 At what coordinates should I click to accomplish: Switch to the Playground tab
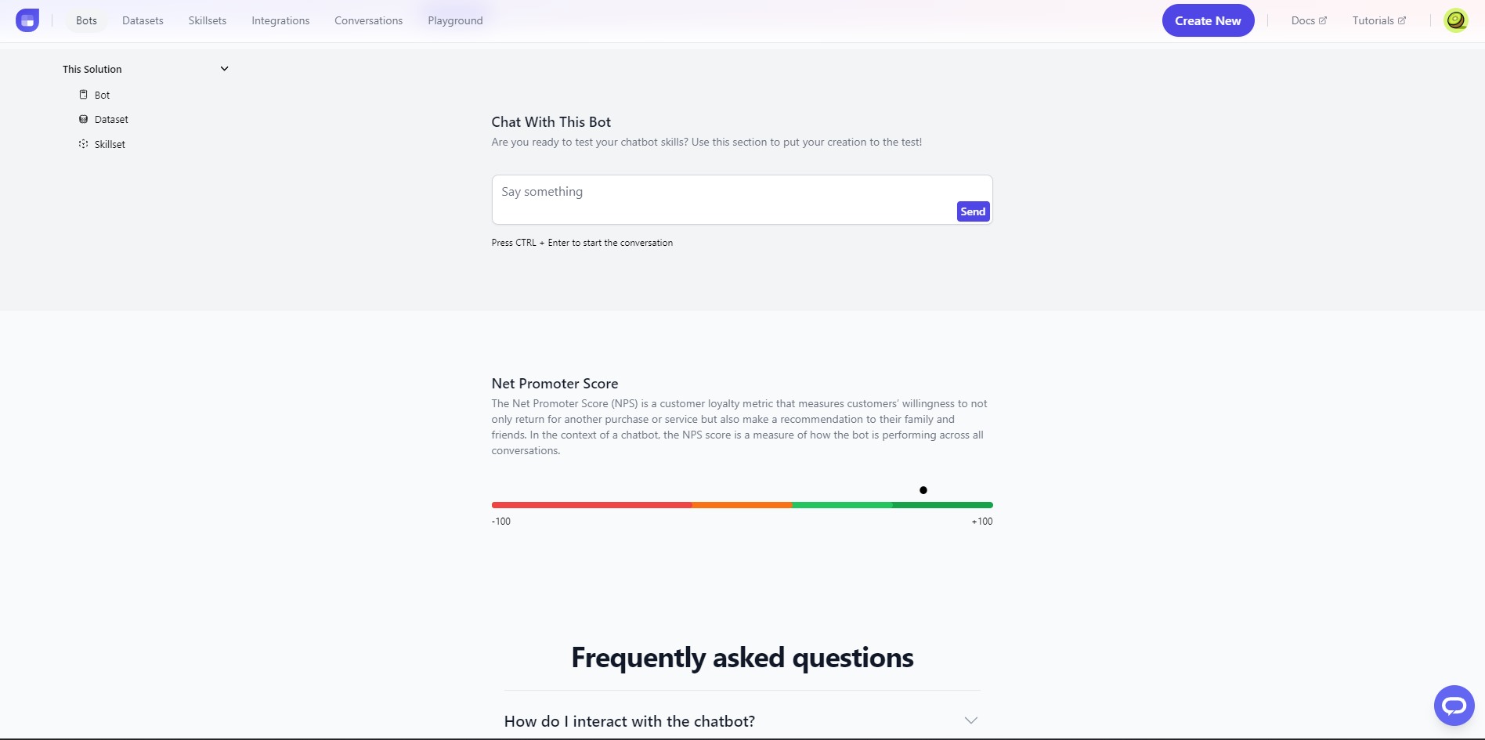pos(455,20)
